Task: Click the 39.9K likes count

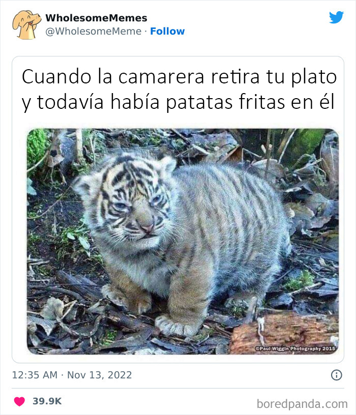Action: coord(47,401)
